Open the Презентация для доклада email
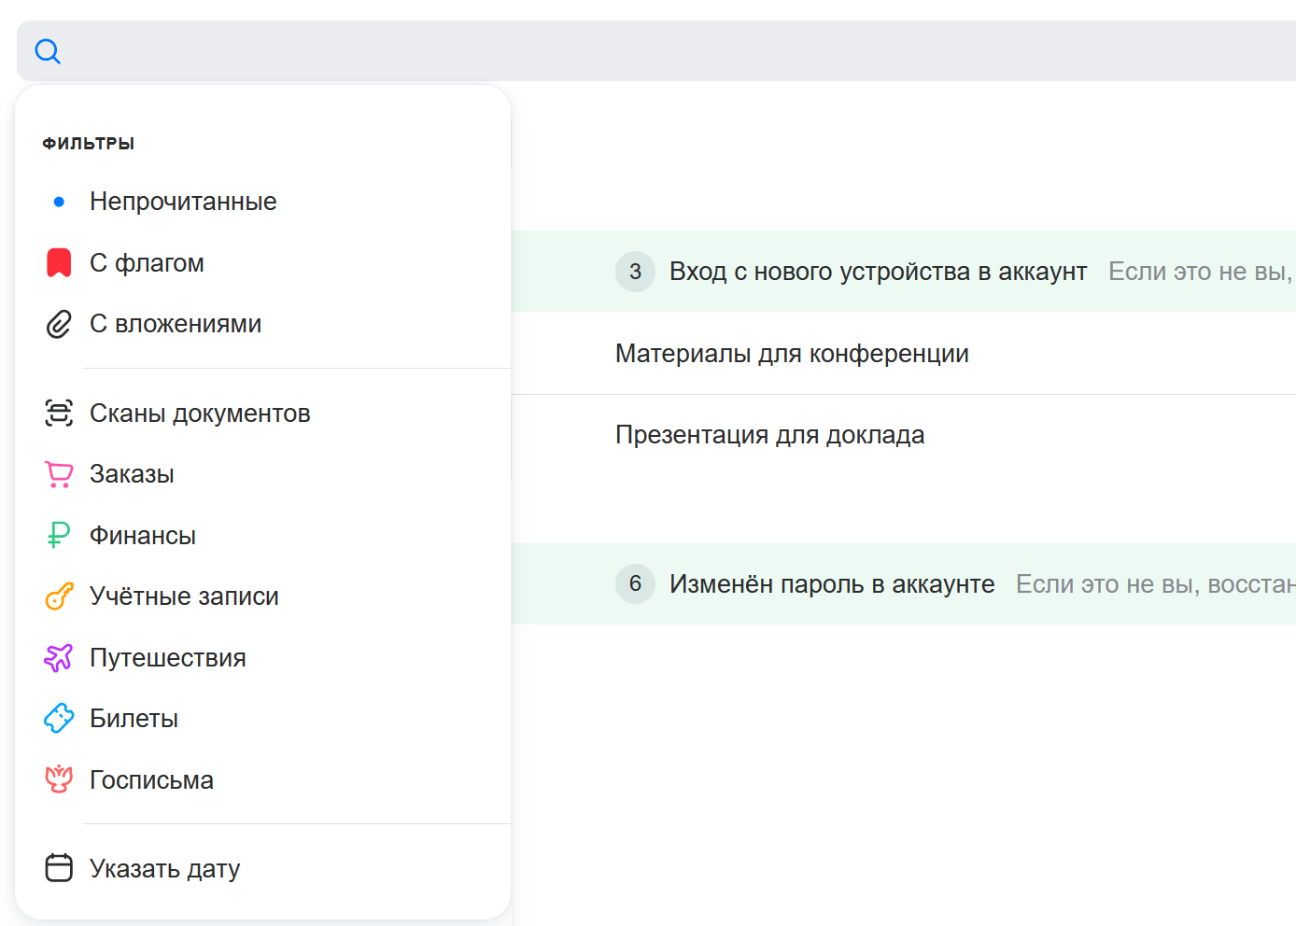The height and width of the screenshot is (926, 1296). click(x=769, y=435)
